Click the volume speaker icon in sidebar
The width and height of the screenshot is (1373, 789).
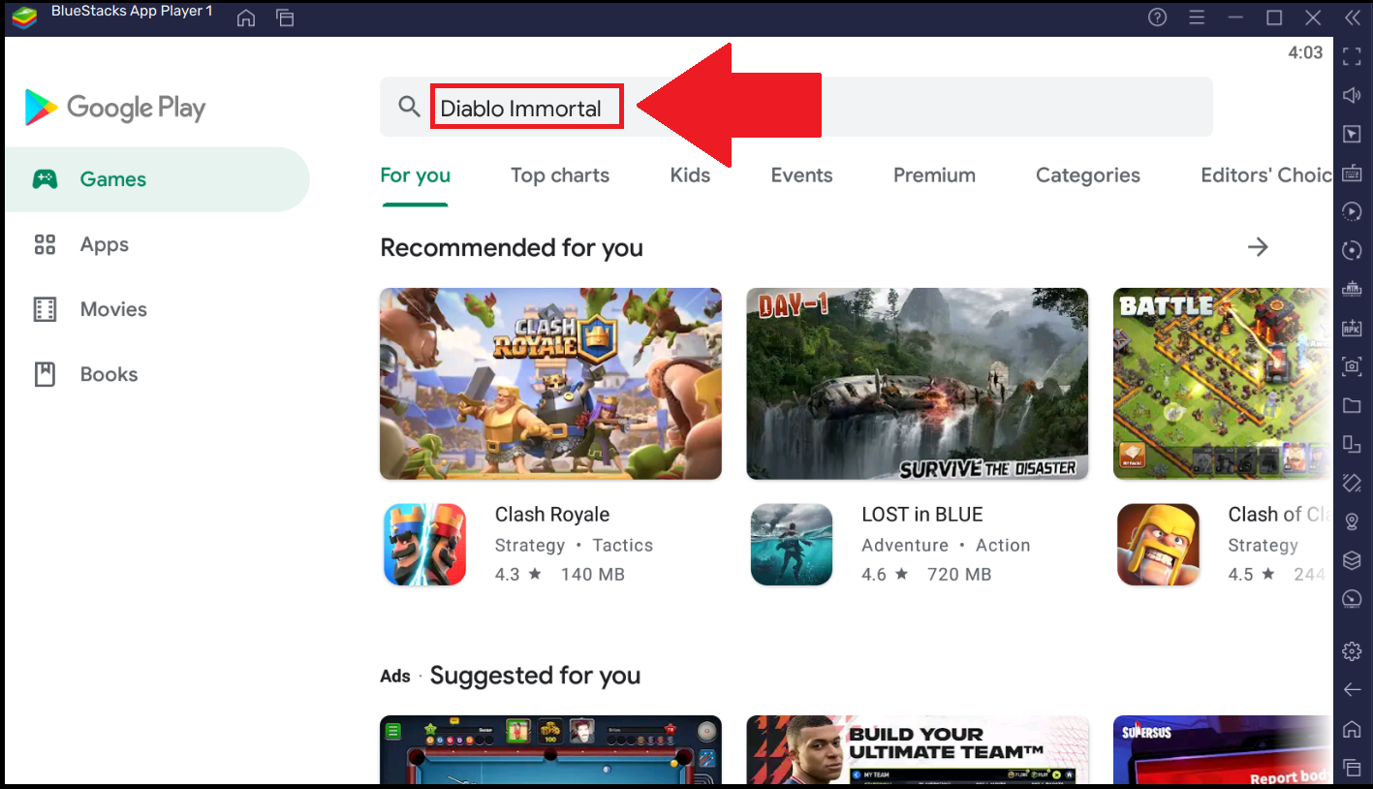tap(1352, 95)
